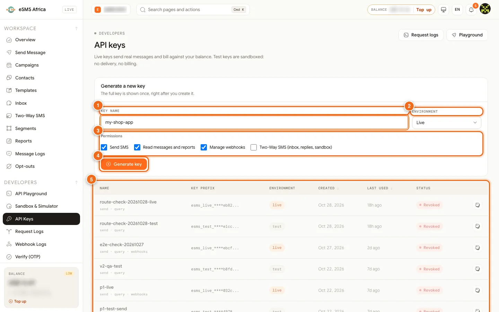499x312 pixels.
Task: Uncheck the Manage webhooks permission
Action: [x=204, y=147]
